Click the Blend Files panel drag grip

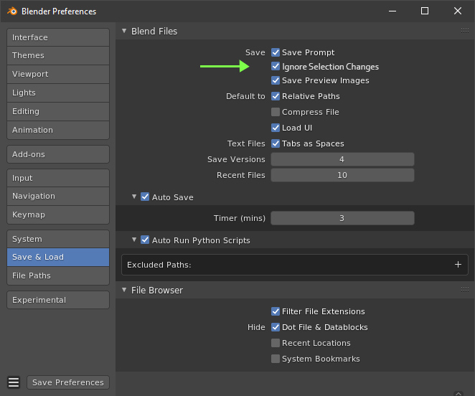[x=465, y=31]
